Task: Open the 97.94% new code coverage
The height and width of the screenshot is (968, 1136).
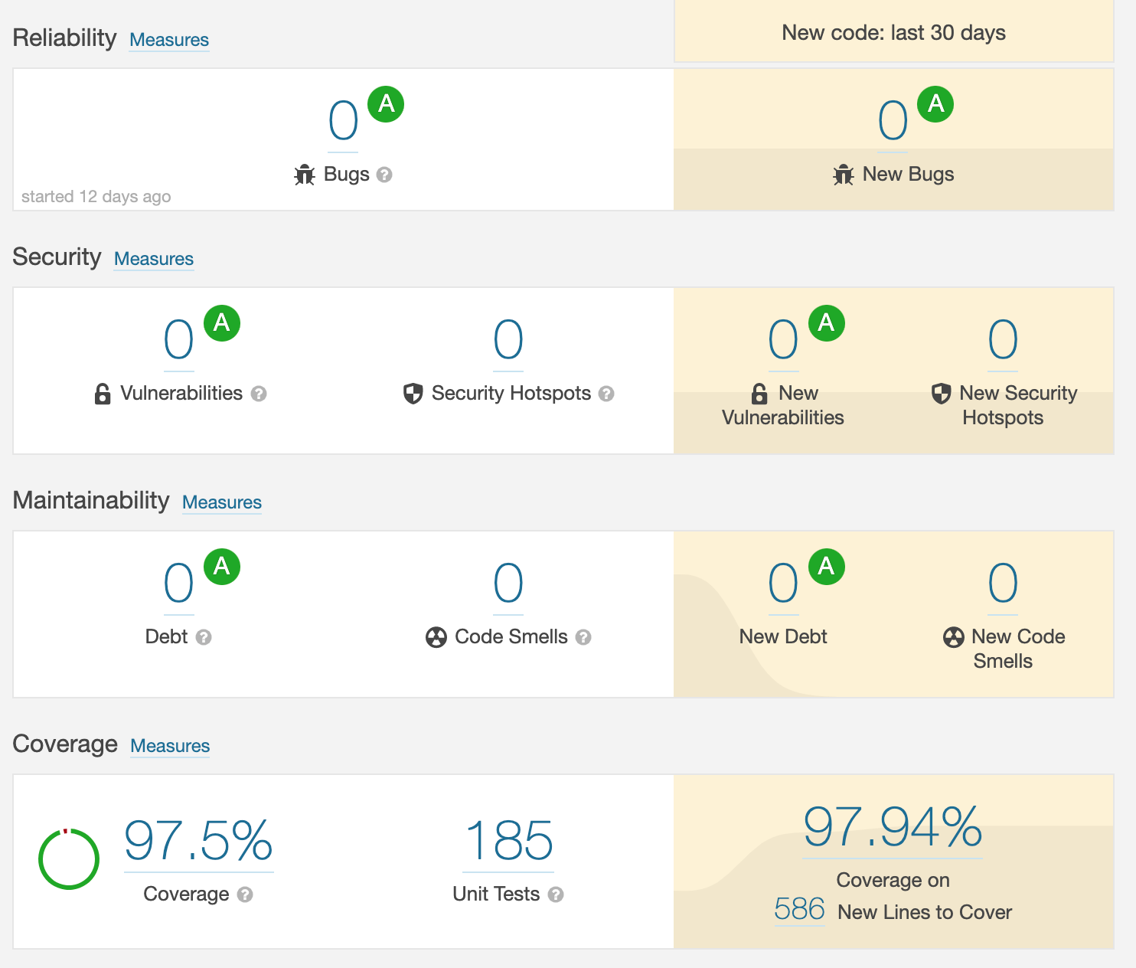Action: point(893,827)
